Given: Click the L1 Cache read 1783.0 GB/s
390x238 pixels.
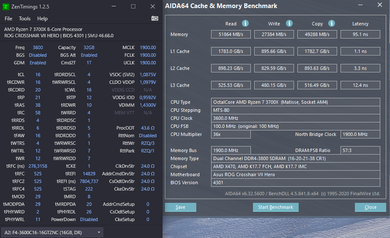Looking at the screenshot, I should point(231,51).
